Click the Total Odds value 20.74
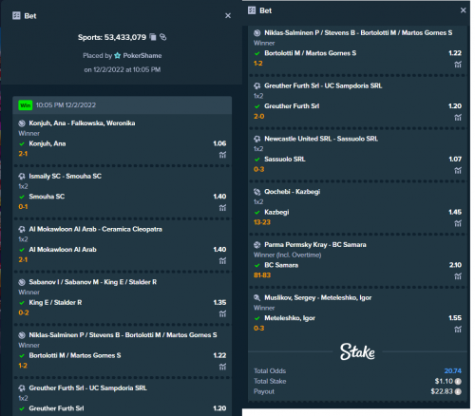Screen dimensions: 475x416 [x=453, y=371]
